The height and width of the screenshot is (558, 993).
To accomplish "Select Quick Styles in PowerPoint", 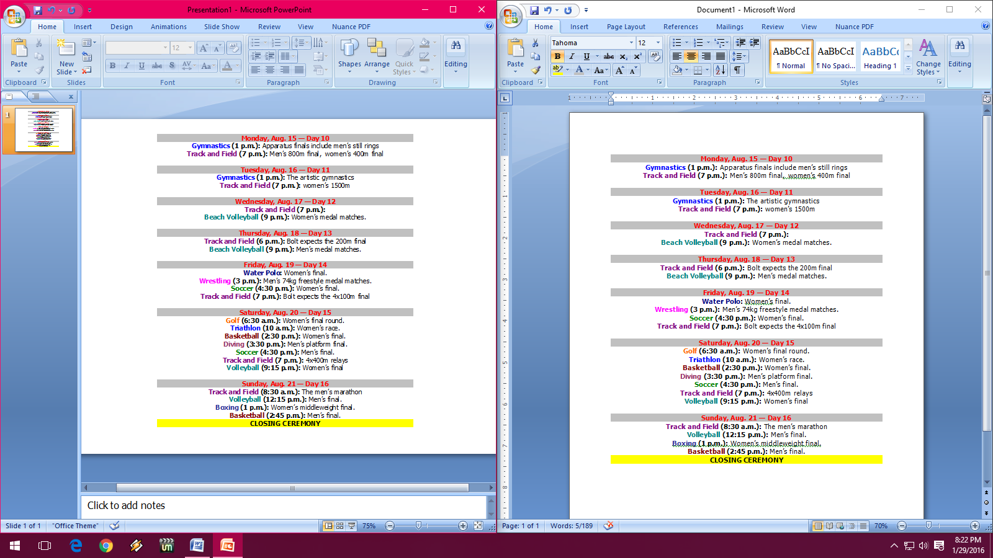I will coord(404,56).
